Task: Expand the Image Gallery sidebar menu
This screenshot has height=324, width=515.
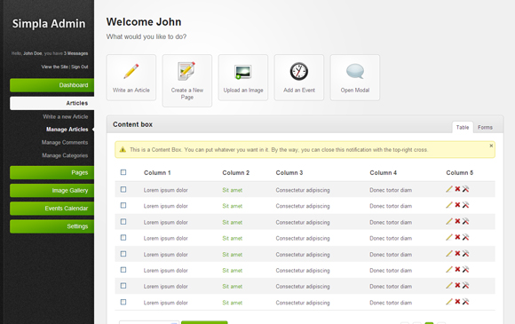Action: click(x=51, y=190)
